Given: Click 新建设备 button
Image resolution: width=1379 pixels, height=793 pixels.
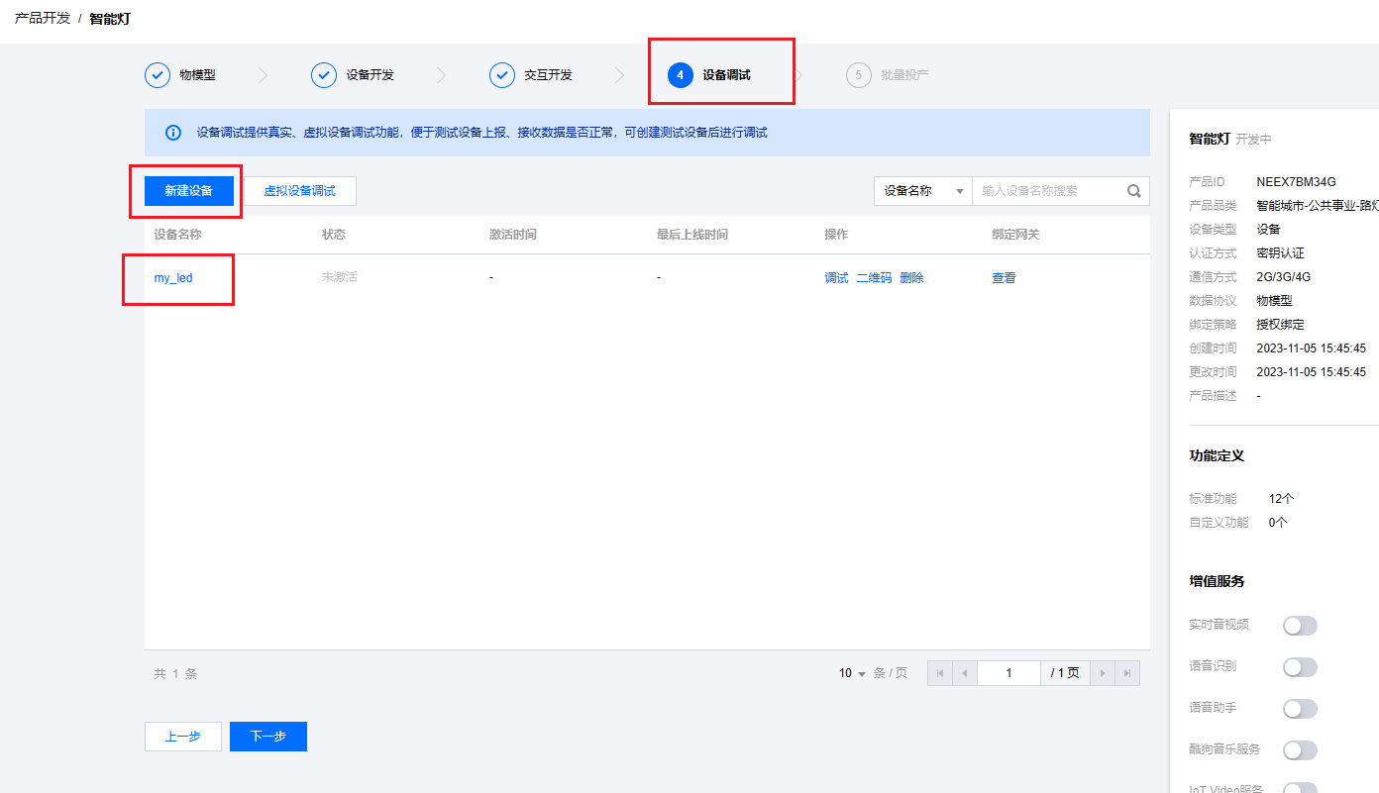Looking at the screenshot, I should pyautogui.click(x=188, y=191).
